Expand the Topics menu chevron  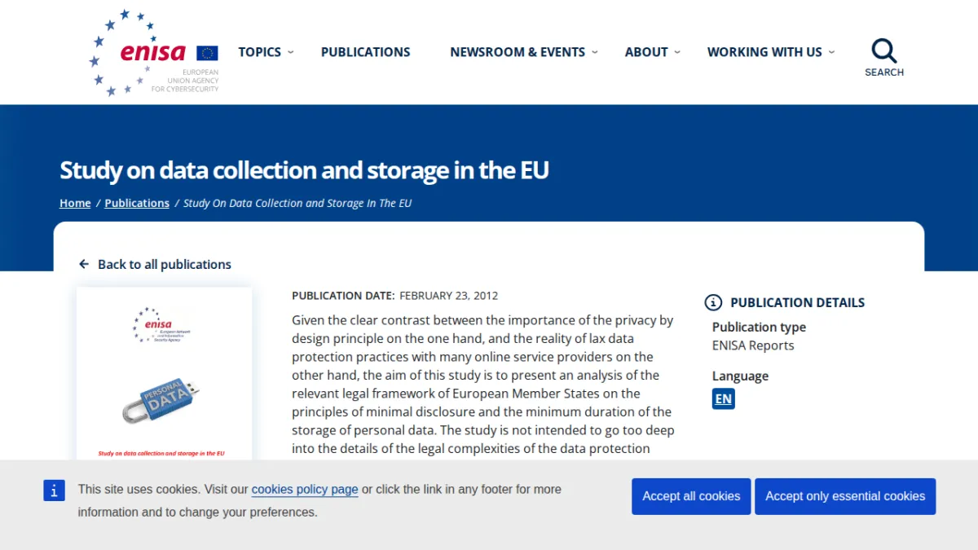pos(291,52)
